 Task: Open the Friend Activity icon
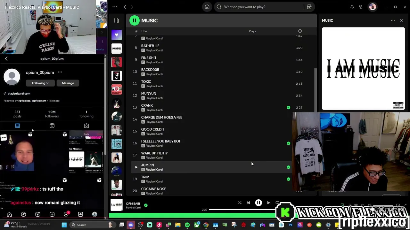click(x=361, y=7)
